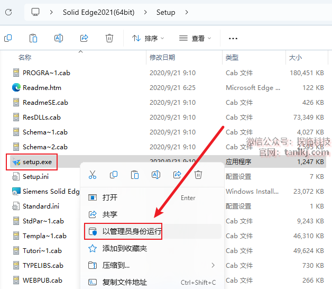Click the PROGRA~1.cab file icon
Viewport: 332px width, 289px height.
tap(16, 73)
